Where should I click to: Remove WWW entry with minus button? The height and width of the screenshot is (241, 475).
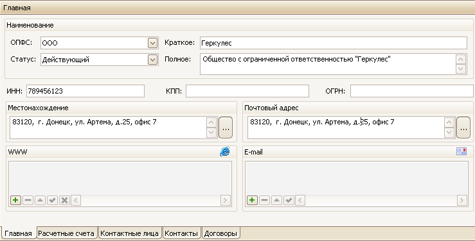tap(28, 200)
